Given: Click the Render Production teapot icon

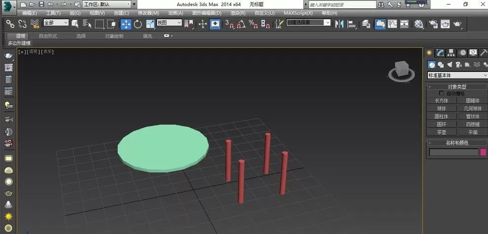Looking at the screenshot, I should [x=457, y=24].
